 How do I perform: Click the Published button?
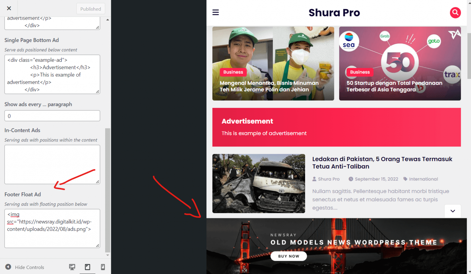[x=91, y=9]
